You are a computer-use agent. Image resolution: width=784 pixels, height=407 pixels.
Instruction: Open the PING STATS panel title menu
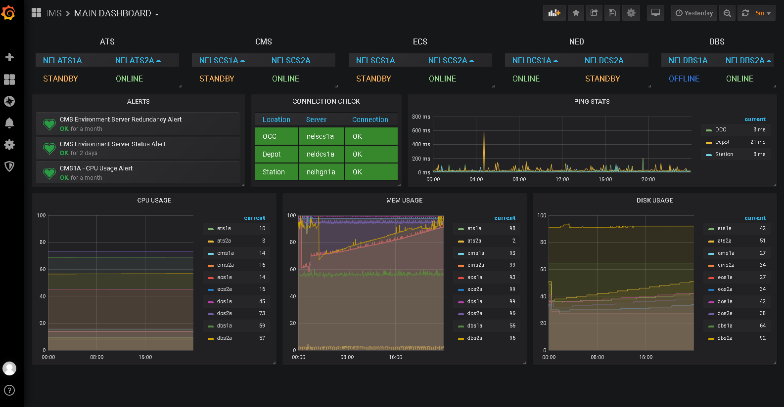pyautogui.click(x=592, y=101)
